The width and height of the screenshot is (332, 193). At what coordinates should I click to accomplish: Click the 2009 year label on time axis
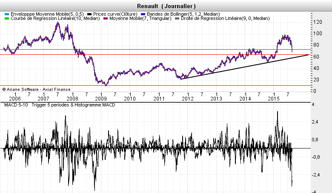coord(101,99)
